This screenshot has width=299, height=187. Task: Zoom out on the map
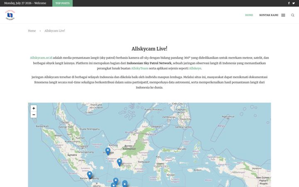click(34, 115)
